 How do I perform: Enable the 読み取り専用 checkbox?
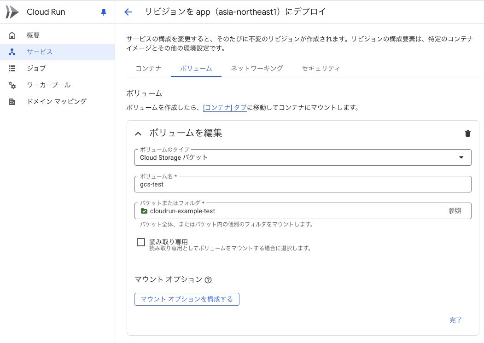(x=141, y=242)
